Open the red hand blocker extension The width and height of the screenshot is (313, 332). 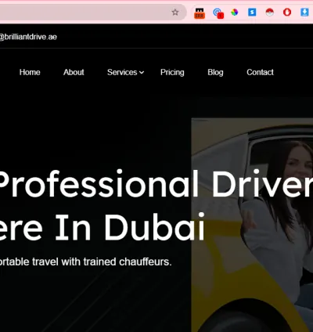tap(287, 12)
